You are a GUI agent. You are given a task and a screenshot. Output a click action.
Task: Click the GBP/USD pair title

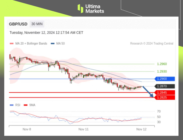(x=18, y=24)
